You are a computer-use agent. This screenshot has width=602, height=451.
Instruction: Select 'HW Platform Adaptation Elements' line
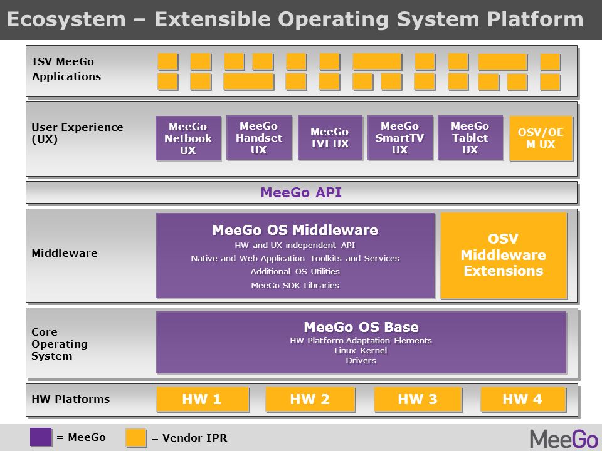361,341
